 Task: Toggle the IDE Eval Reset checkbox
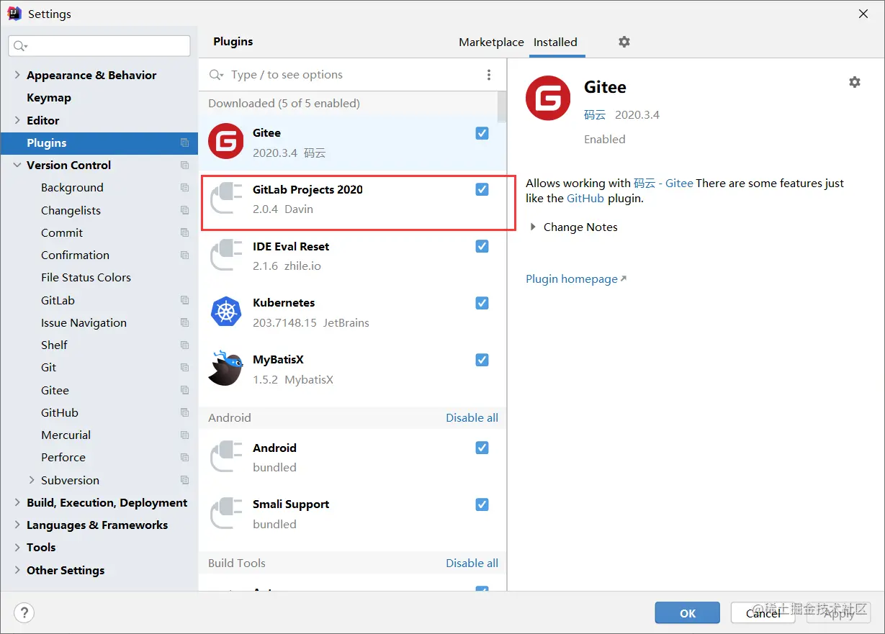tap(482, 246)
